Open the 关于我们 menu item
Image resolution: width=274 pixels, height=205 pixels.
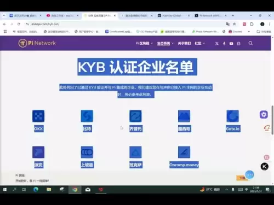184,43
